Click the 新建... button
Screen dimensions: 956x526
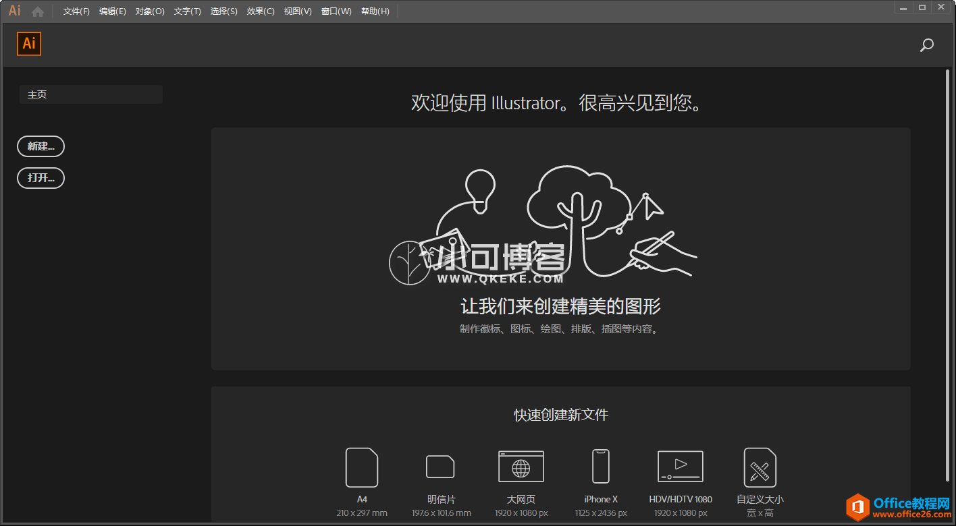click(41, 146)
